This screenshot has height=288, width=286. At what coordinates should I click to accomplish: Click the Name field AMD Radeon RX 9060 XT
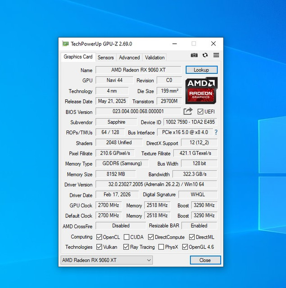tap(138, 70)
